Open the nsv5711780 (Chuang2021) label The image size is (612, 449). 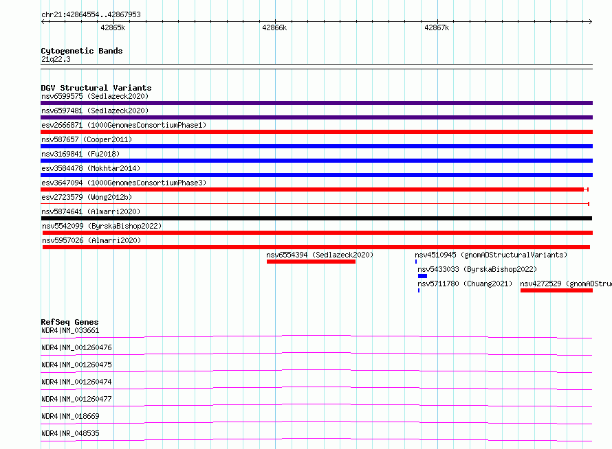pyautogui.click(x=465, y=284)
